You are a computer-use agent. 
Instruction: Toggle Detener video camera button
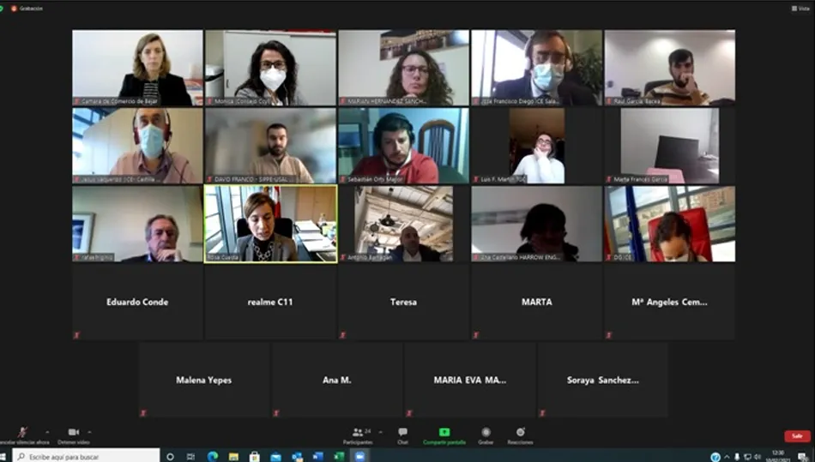click(73, 434)
